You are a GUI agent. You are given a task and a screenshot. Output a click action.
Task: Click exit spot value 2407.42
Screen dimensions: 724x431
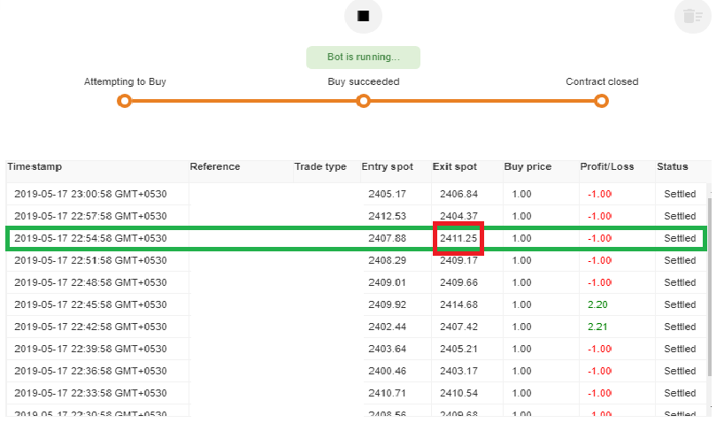[x=458, y=327]
